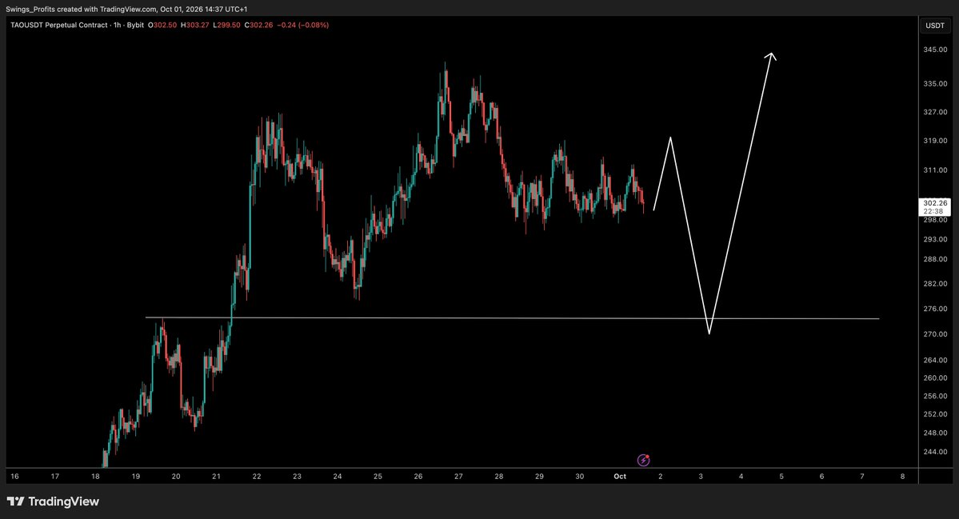Click the current price label 302.26
The height and width of the screenshot is (519, 959).
click(x=935, y=203)
